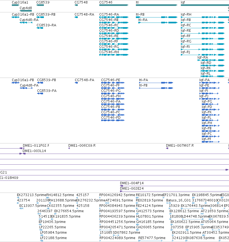Select EST 425157
The height and width of the screenshot is (242, 229).
pyautogui.click(x=77, y=198)
